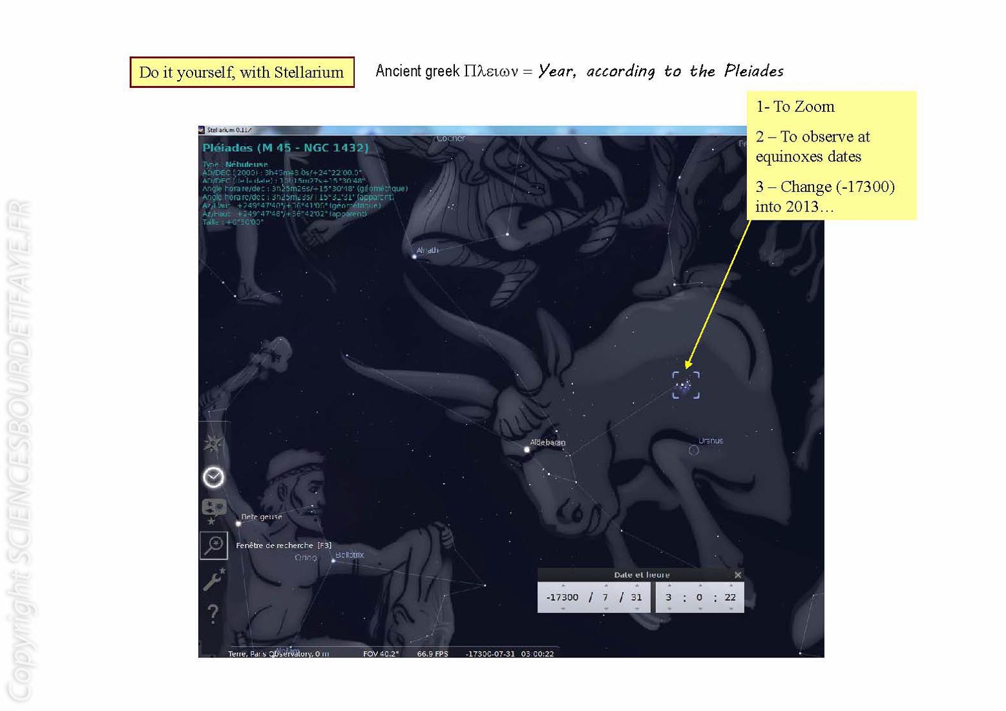
Task: Click the Orion constellation label
Action: 306,558
